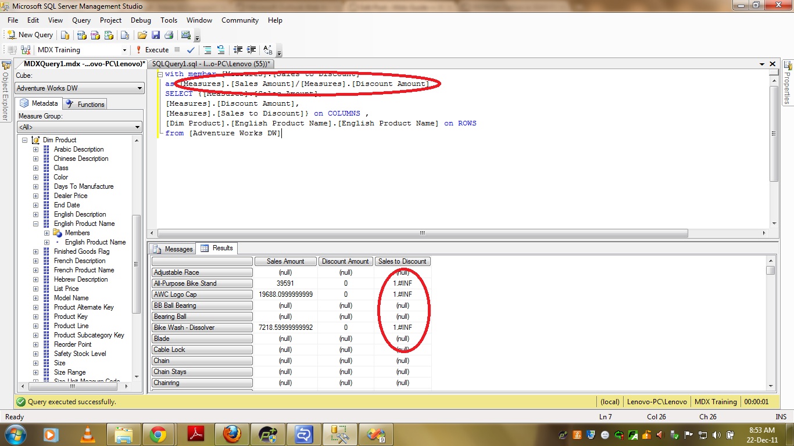Open Firefox from the Windows taskbar
This screenshot has height=446, width=794.
tap(231, 434)
